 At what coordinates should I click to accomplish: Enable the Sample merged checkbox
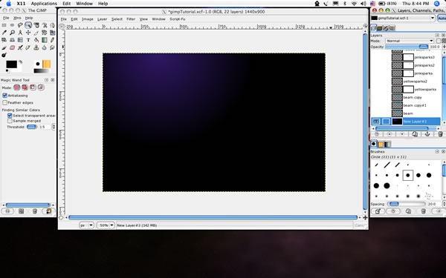(10, 121)
